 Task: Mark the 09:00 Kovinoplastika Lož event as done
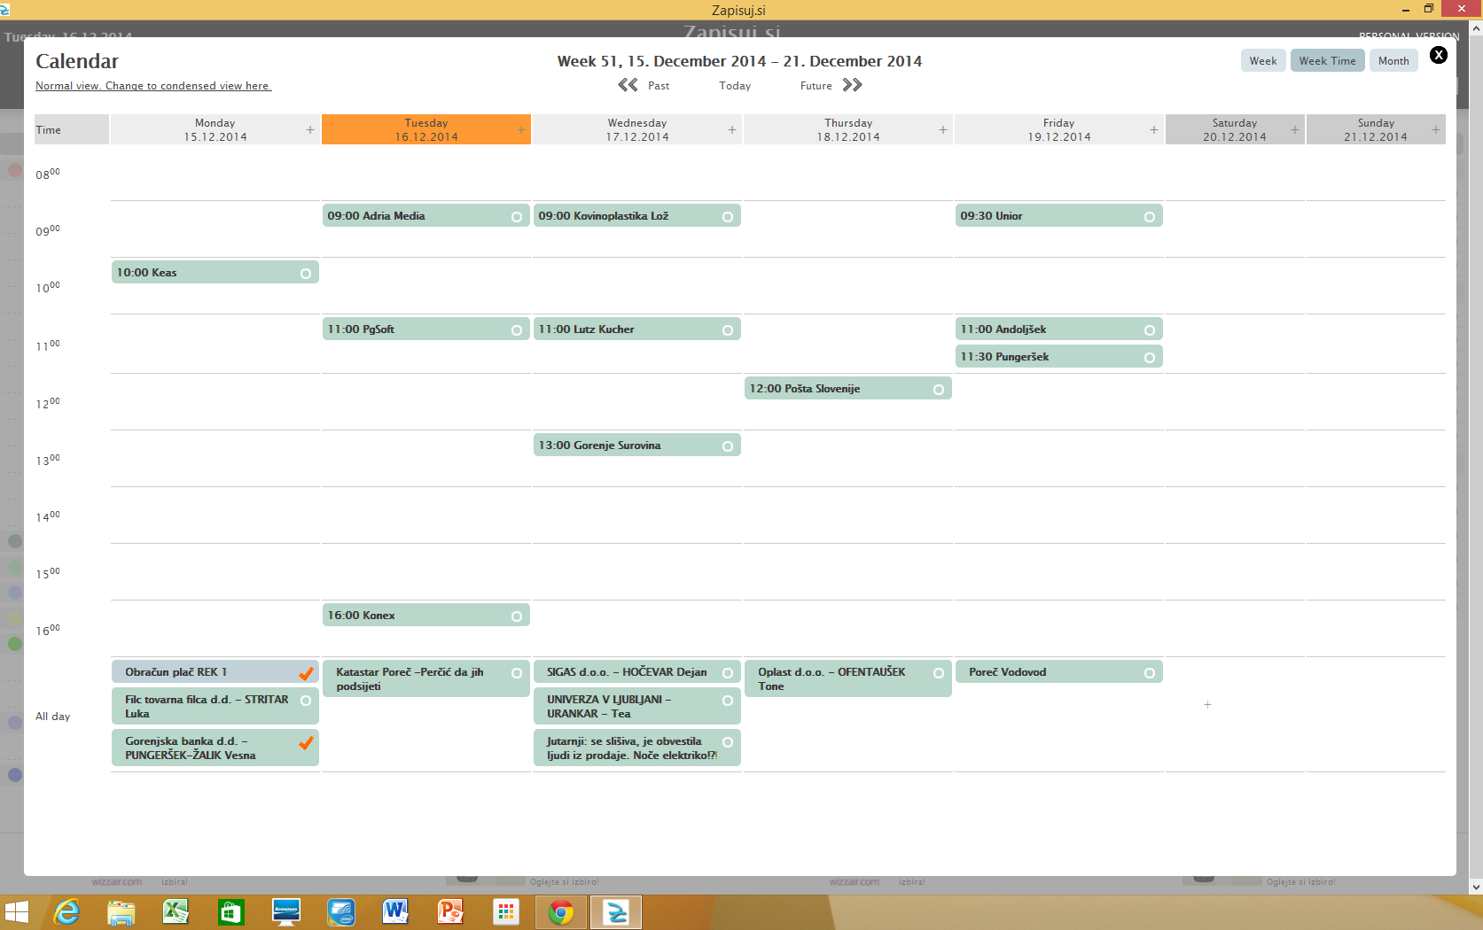click(x=728, y=217)
